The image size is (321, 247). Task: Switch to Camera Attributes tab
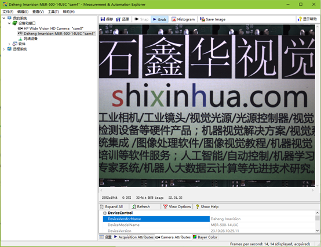click(173, 237)
